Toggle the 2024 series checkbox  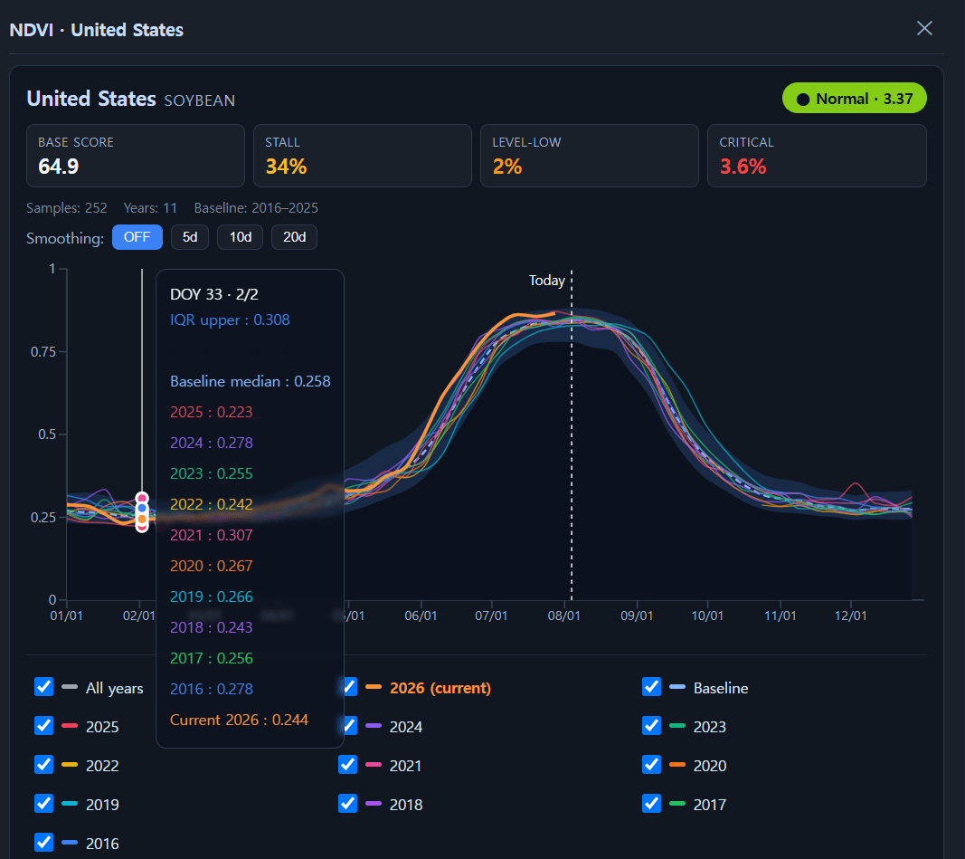pos(349,726)
